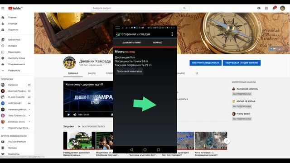Open Franny Becker channel
Screen dimensions: 290x163
tap(243, 114)
